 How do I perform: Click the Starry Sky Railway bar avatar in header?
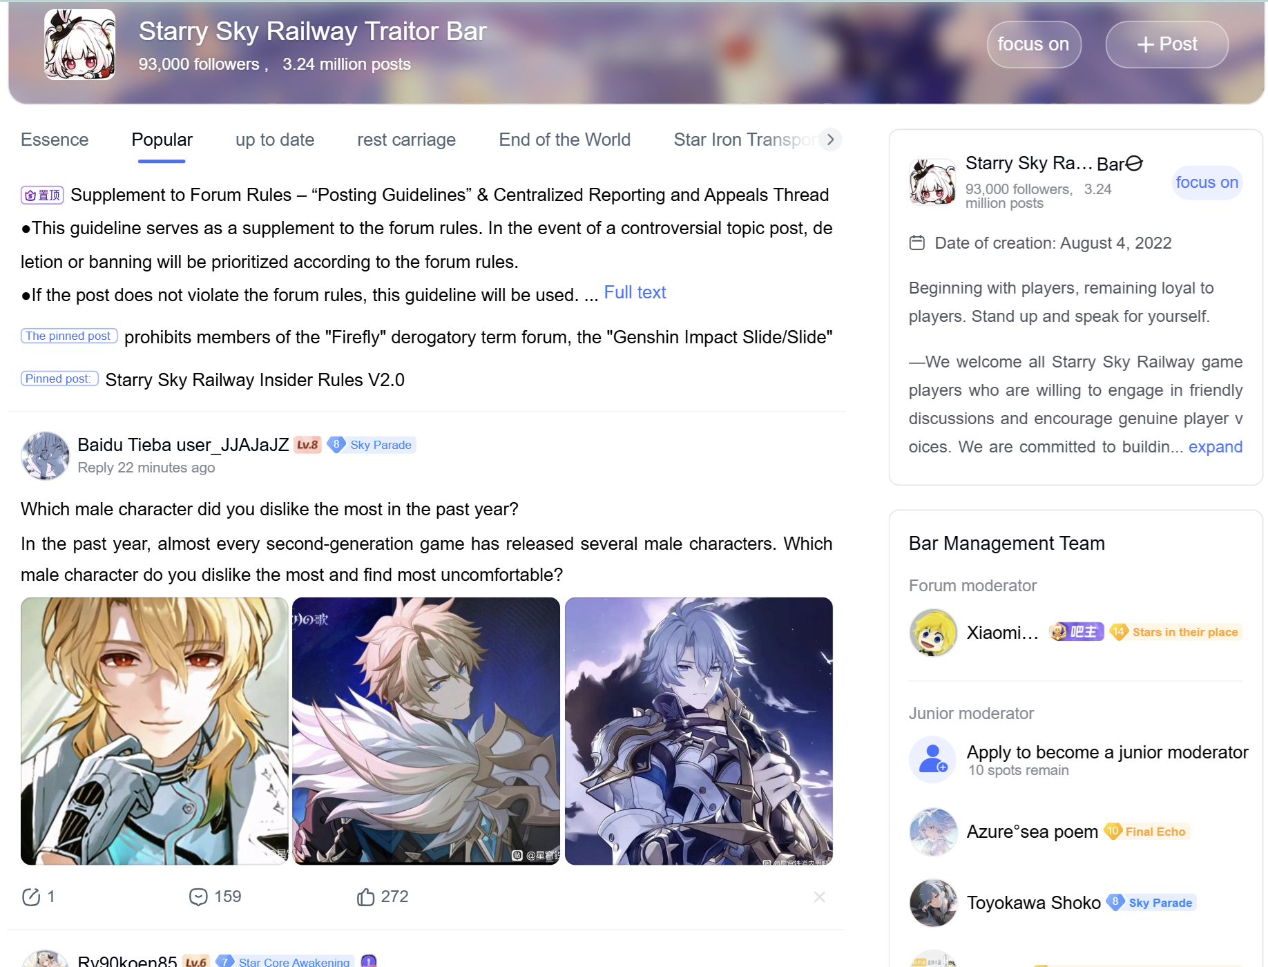(80, 45)
